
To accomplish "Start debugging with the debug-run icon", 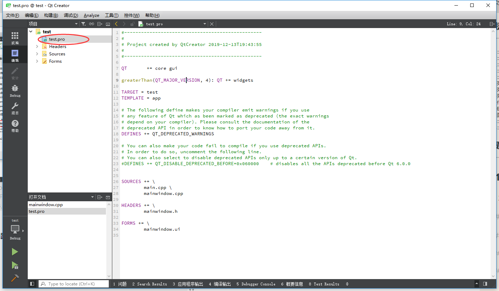I will 15,266.
